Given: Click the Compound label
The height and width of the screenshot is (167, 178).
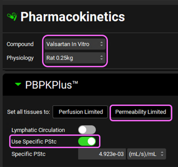Looking at the screenshot, I should click(20, 44).
